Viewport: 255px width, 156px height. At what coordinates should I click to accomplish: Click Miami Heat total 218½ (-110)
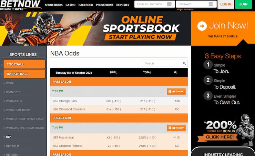pyautogui.click(x=148, y=138)
